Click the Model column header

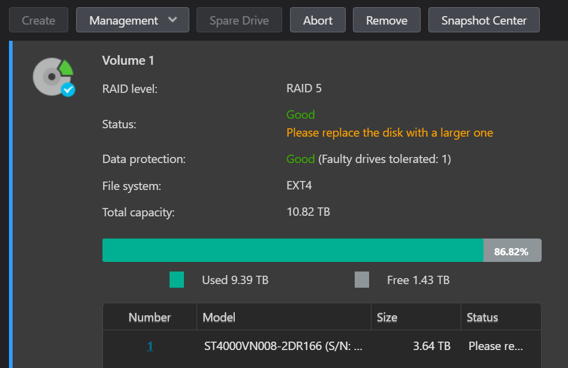(219, 317)
